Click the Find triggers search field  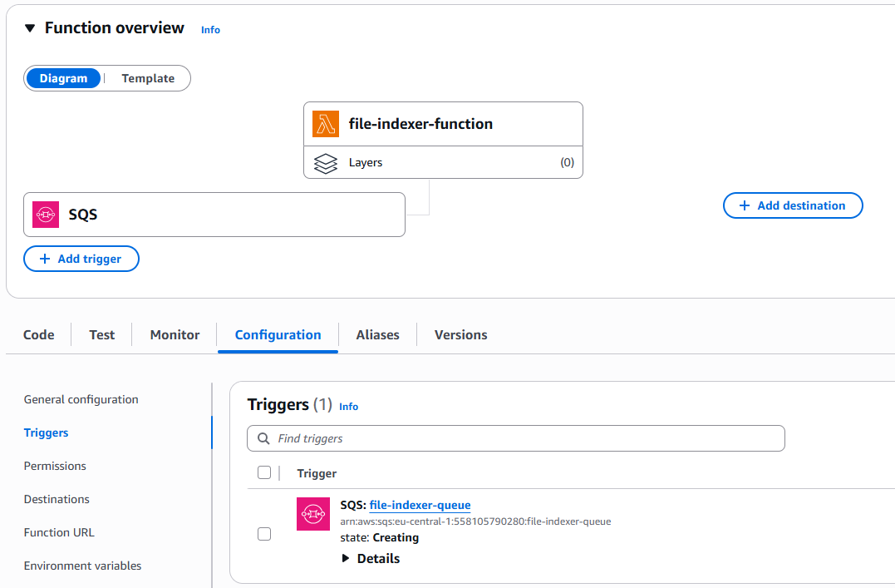click(524, 438)
